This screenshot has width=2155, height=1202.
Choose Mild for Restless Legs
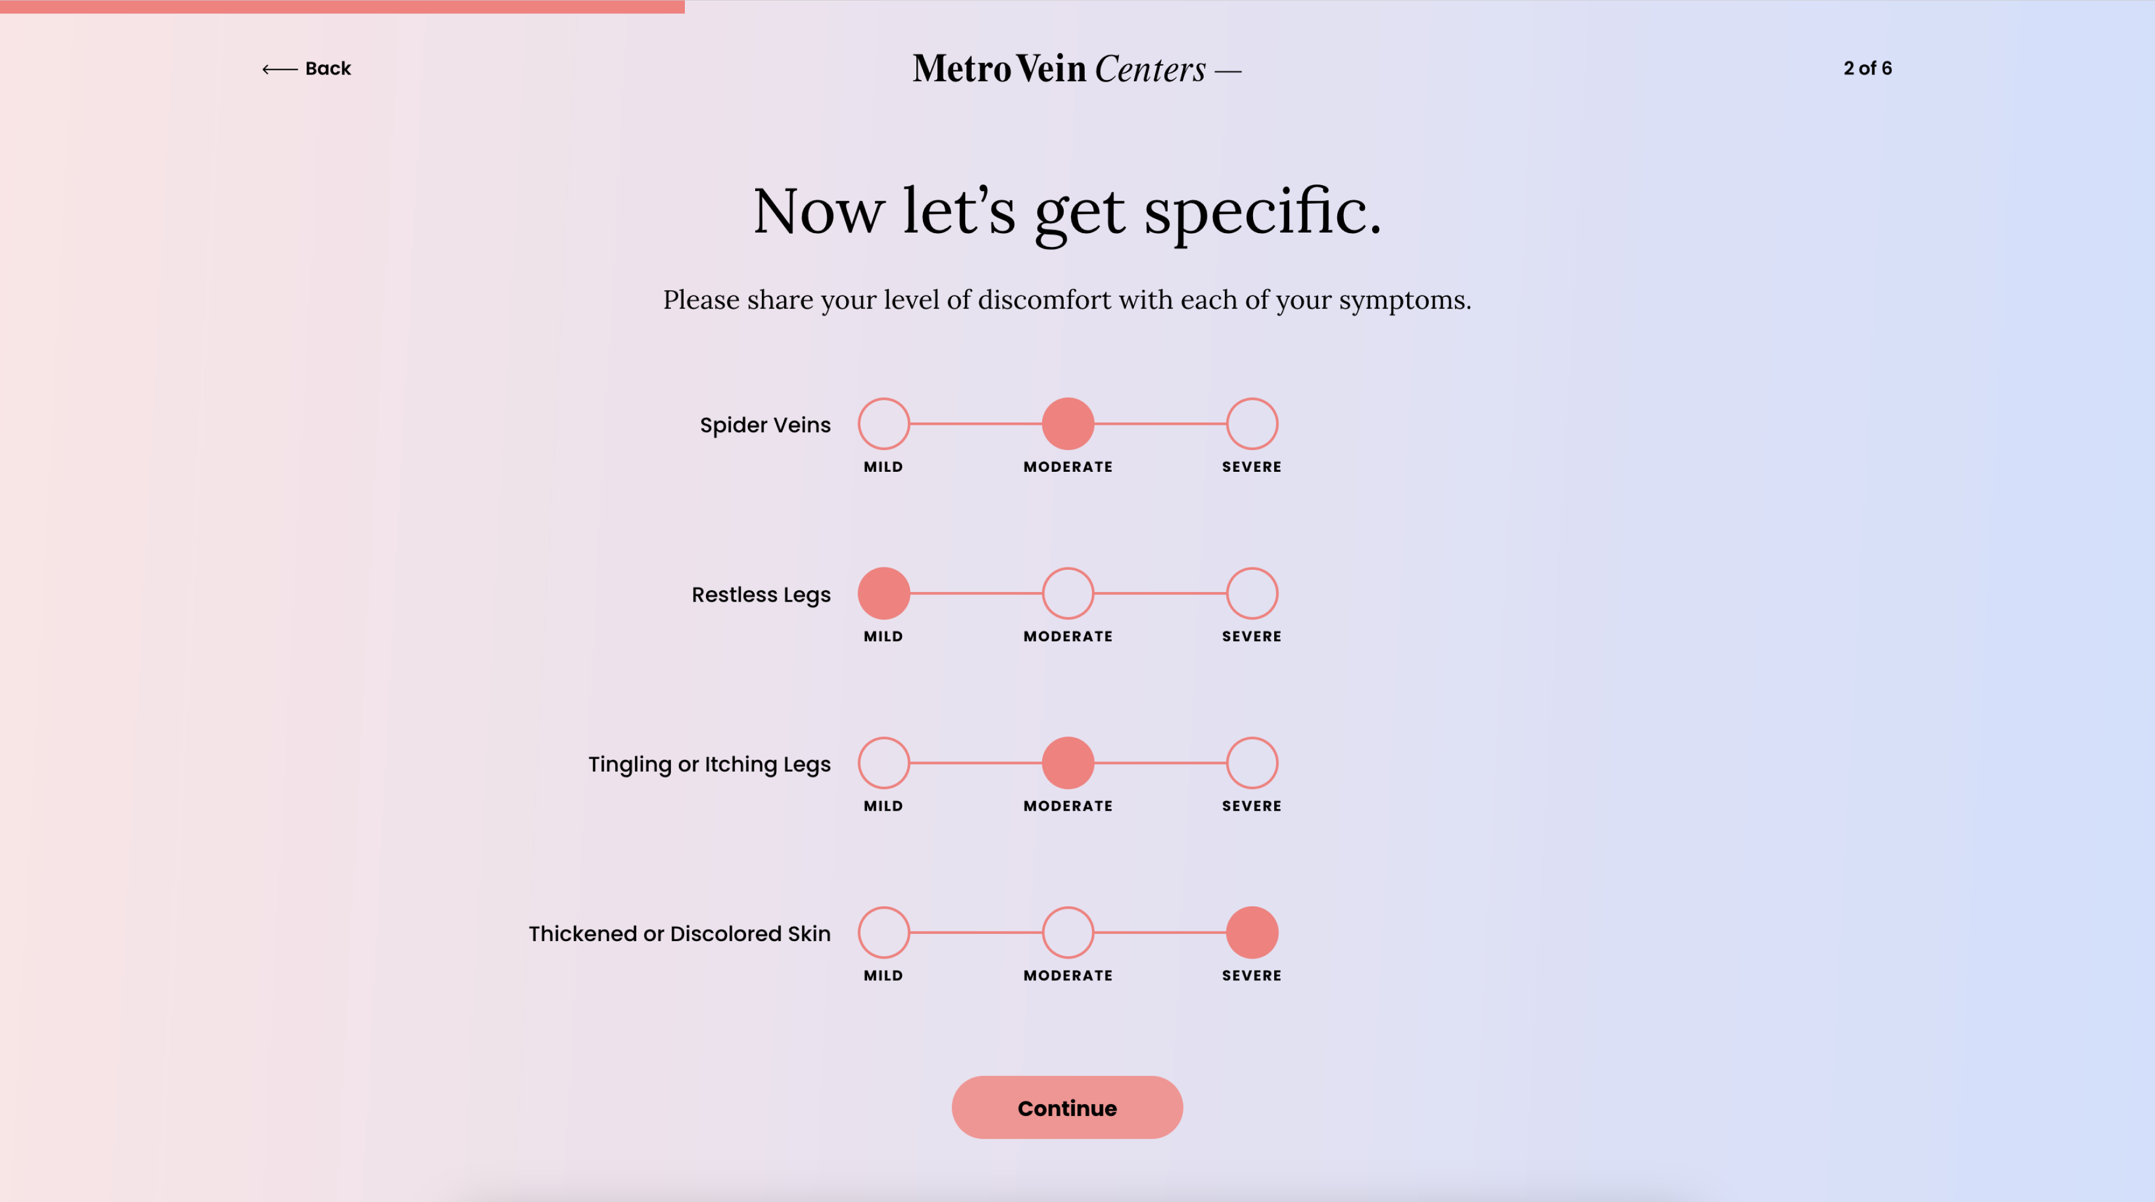pos(883,593)
